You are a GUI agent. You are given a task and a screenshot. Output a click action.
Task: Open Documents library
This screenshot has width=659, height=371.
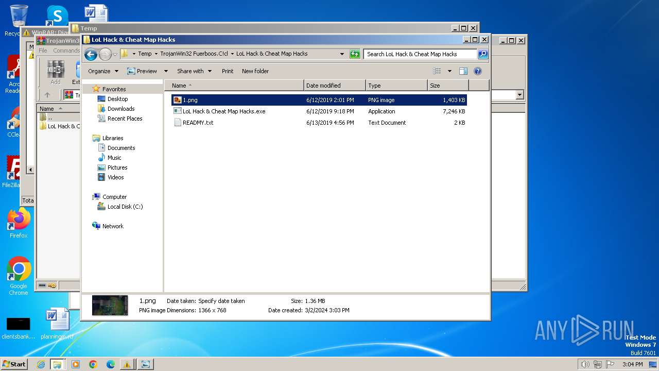click(121, 148)
